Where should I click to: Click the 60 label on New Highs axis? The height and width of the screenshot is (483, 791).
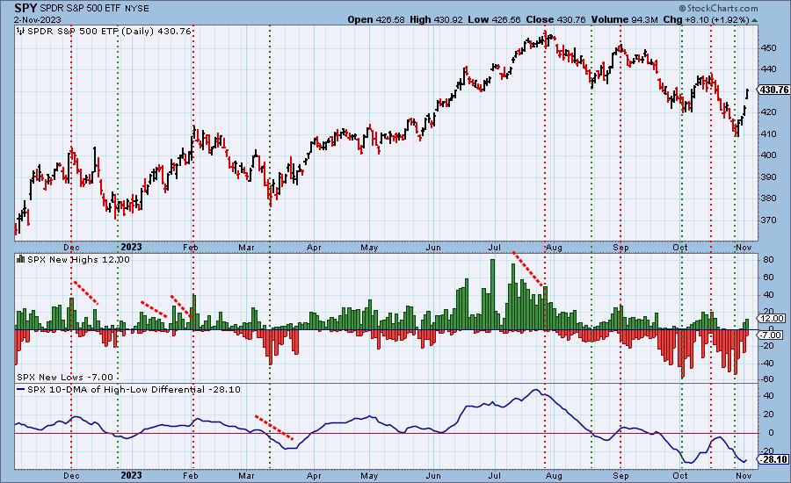[768, 278]
